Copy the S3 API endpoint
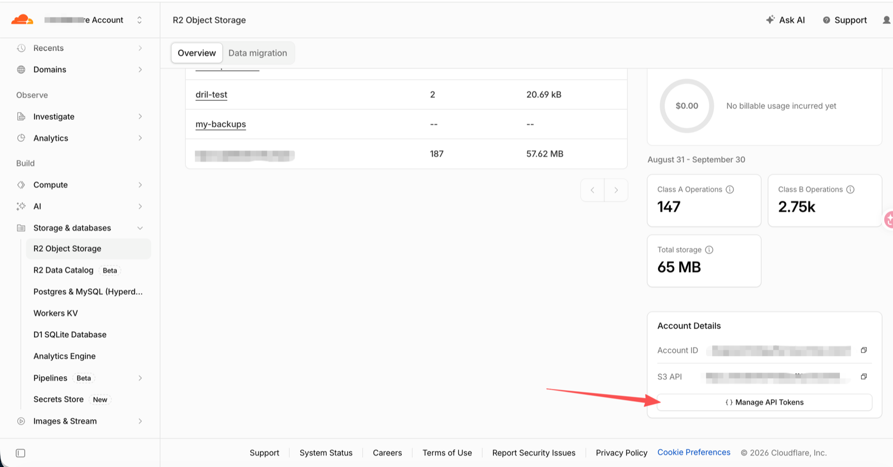The width and height of the screenshot is (893, 467). pyautogui.click(x=863, y=377)
